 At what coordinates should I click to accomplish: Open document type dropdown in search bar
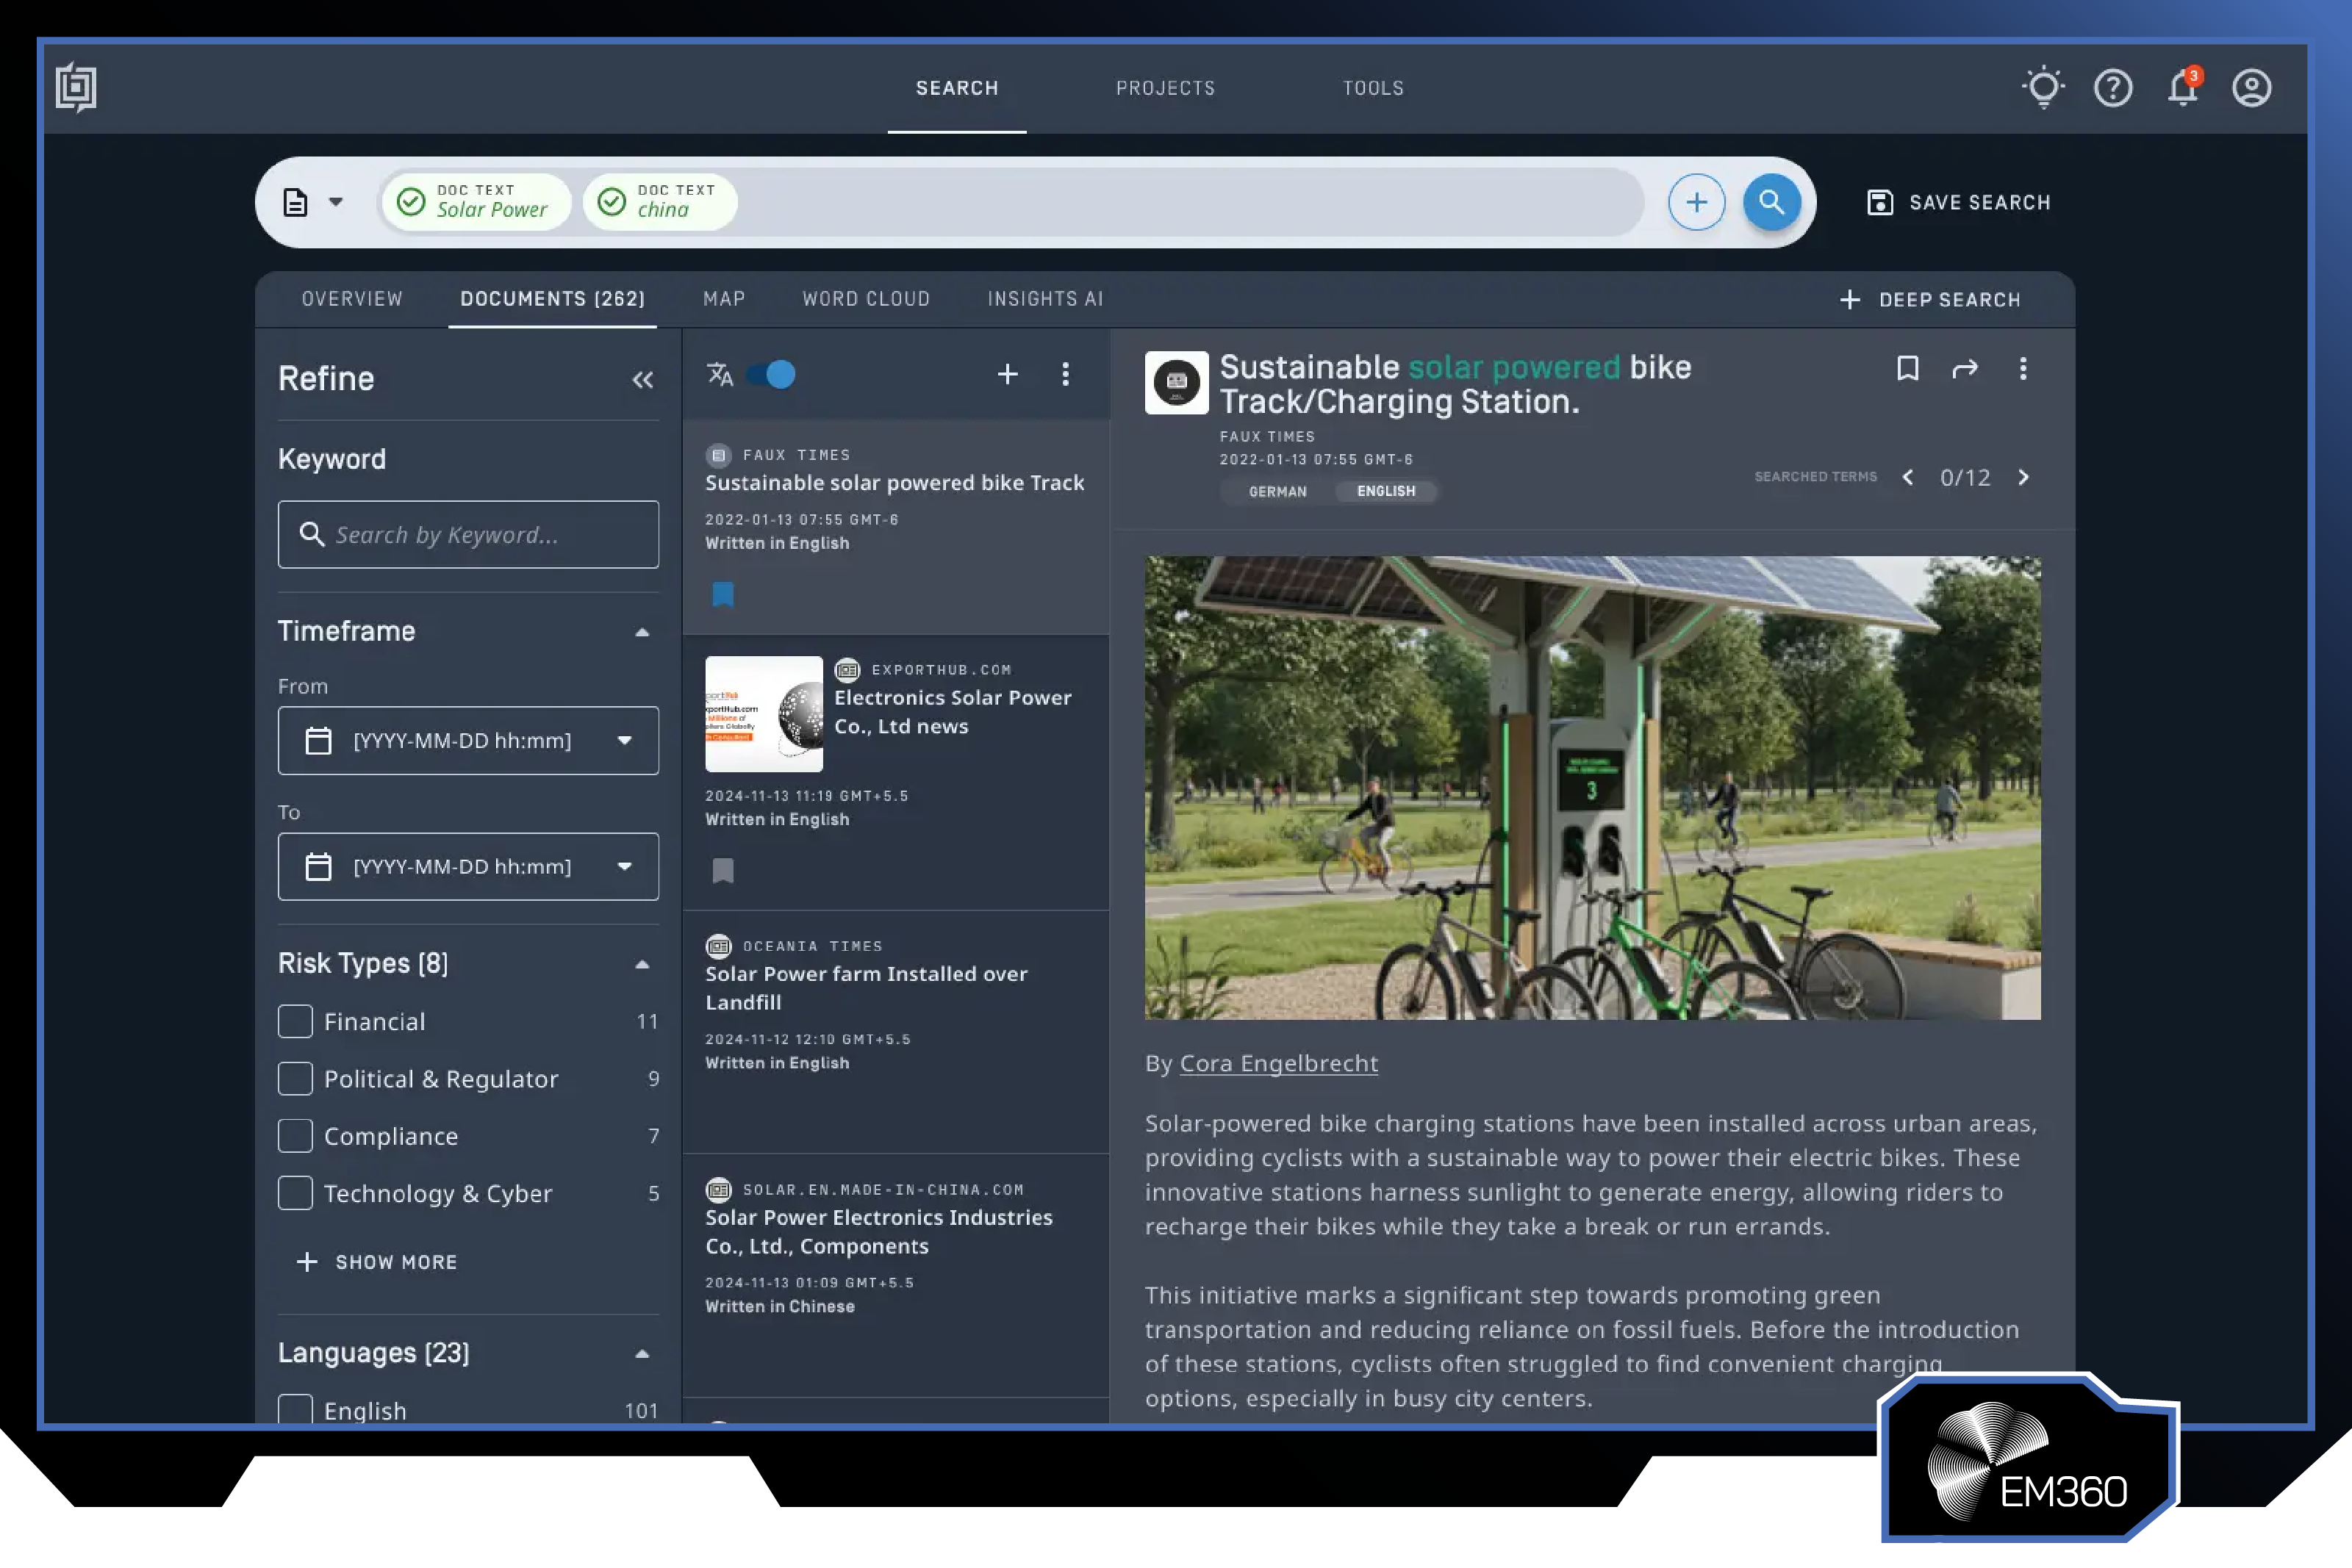point(313,202)
